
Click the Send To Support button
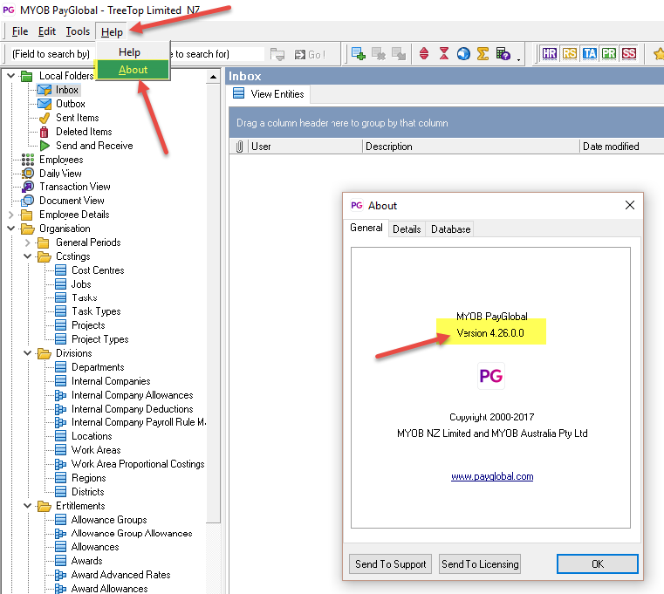click(x=390, y=564)
